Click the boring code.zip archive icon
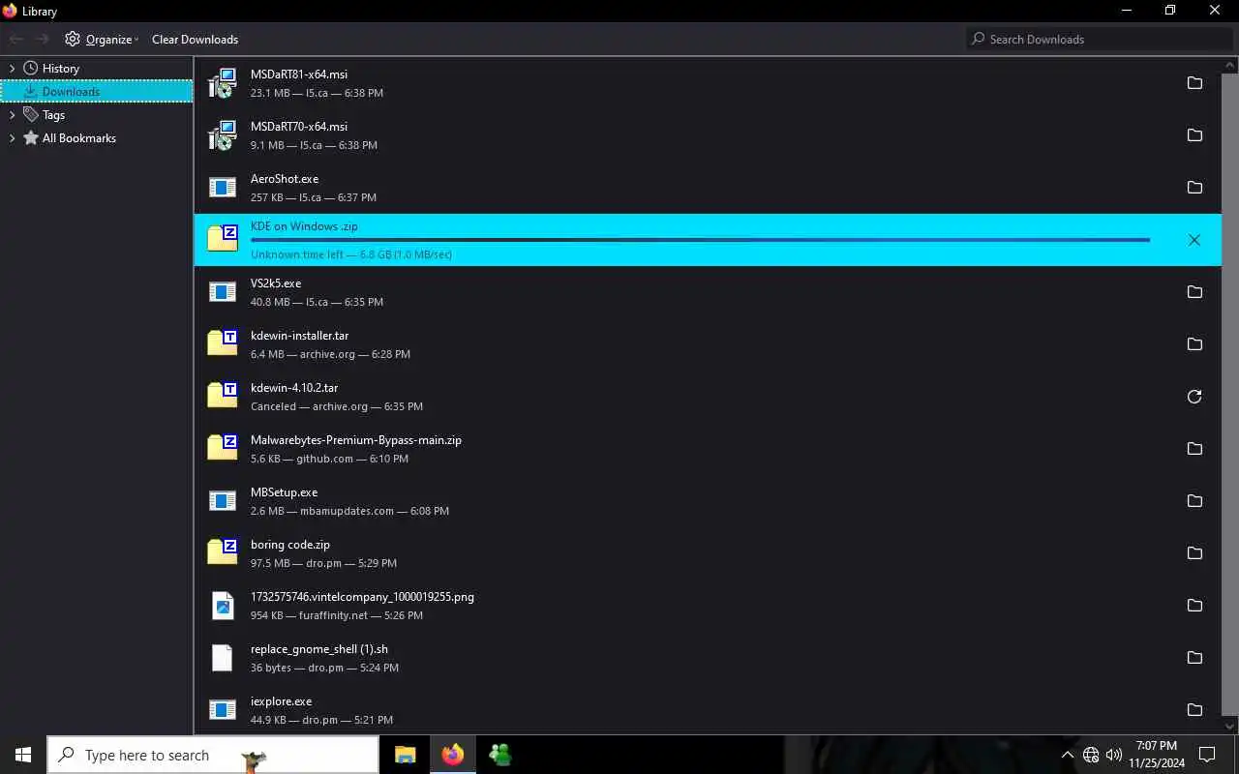1239x774 pixels. [223, 551]
